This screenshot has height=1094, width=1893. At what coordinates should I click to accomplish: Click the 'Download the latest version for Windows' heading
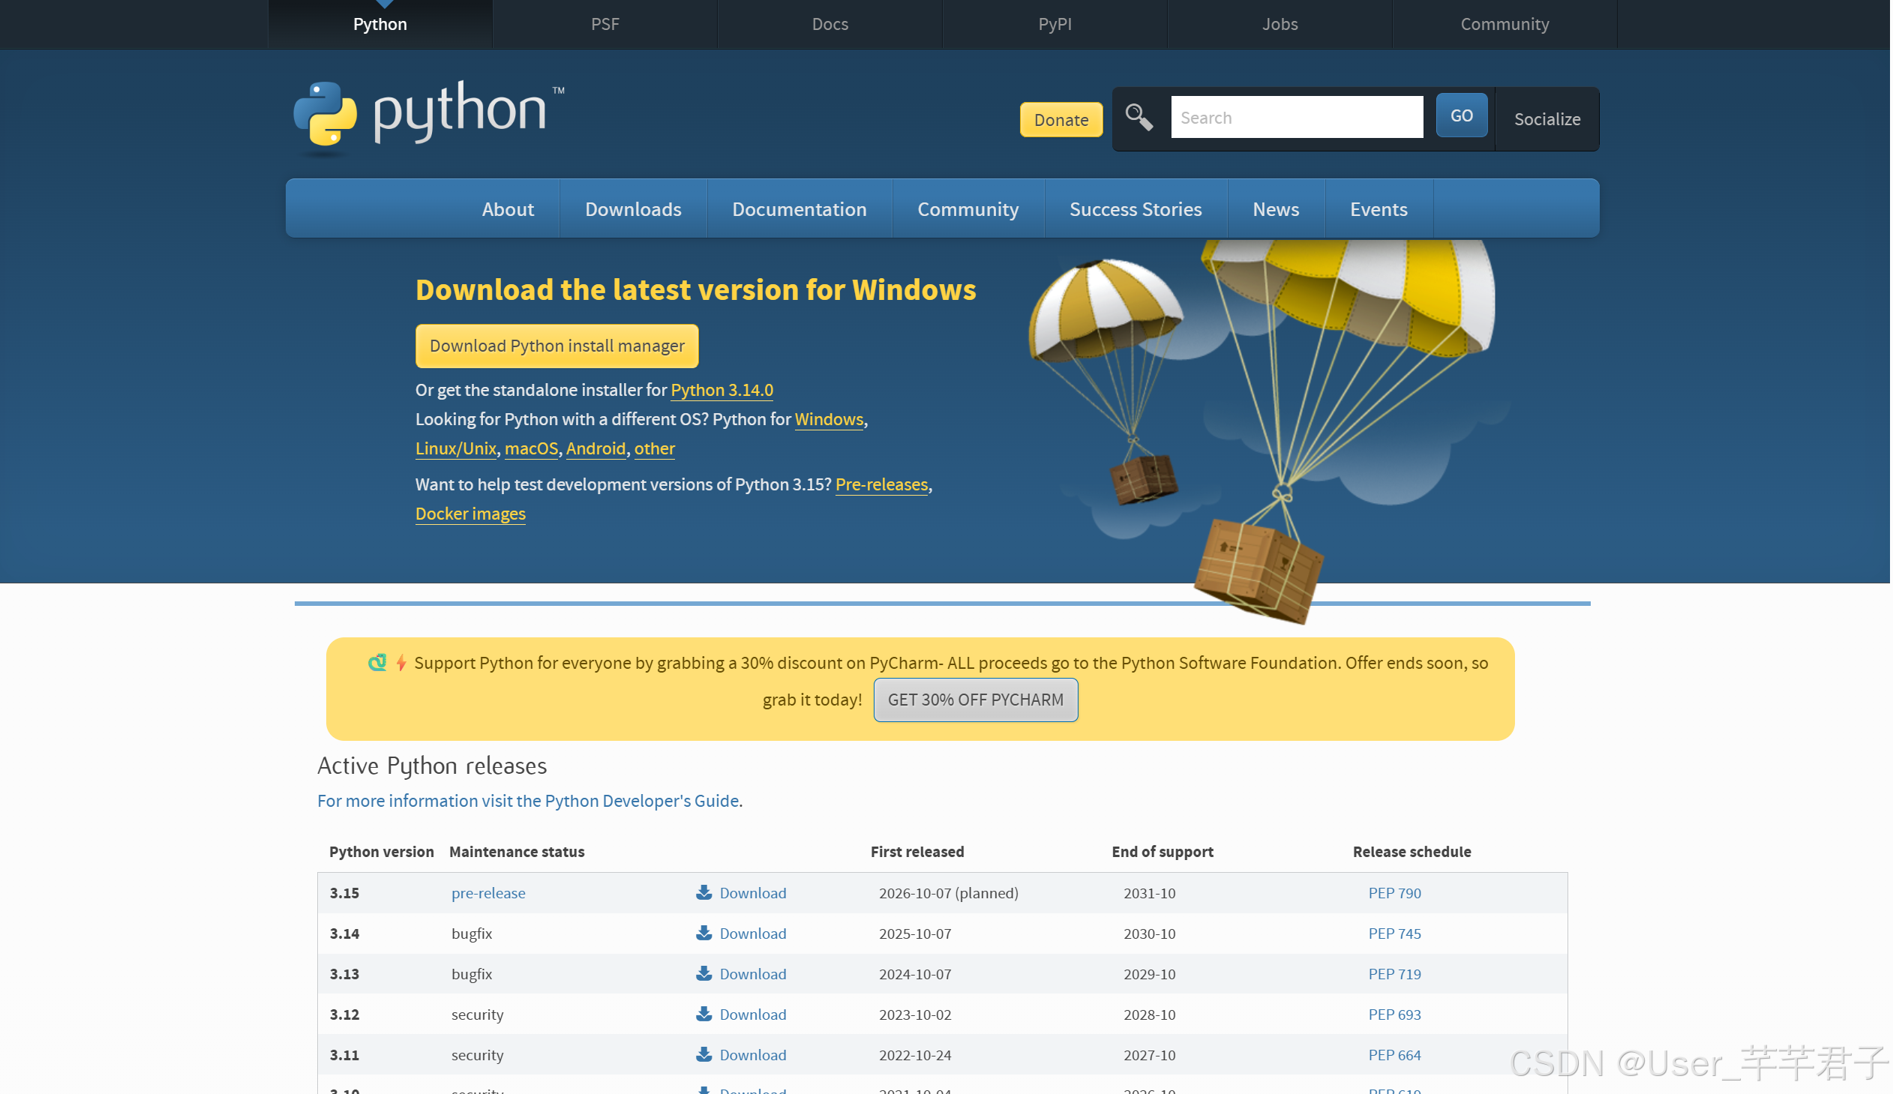(x=695, y=291)
